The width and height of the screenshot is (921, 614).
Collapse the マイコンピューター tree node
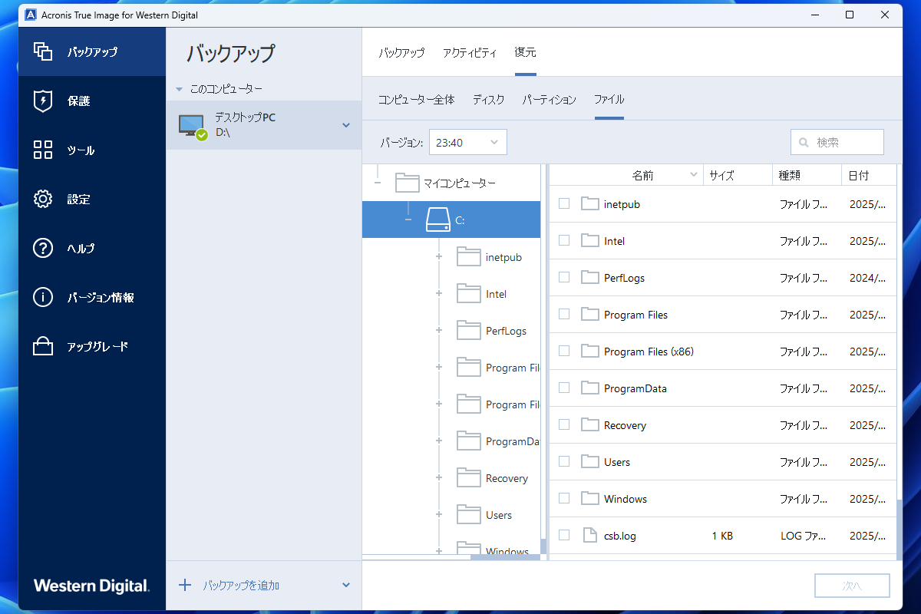tap(377, 183)
